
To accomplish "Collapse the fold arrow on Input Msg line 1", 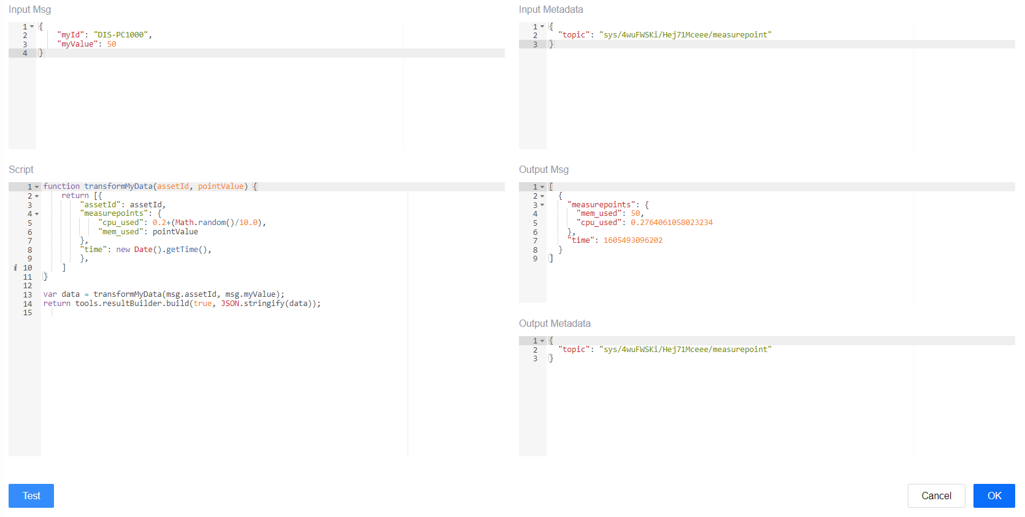I will tap(32, 26).
